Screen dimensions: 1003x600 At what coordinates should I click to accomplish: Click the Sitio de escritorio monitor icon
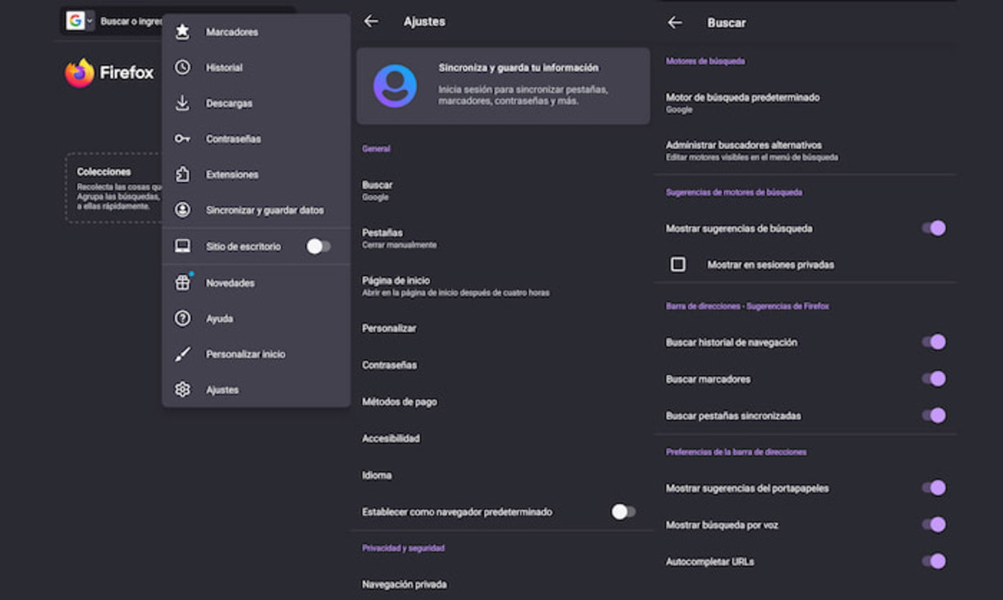(x=182, y=246)
